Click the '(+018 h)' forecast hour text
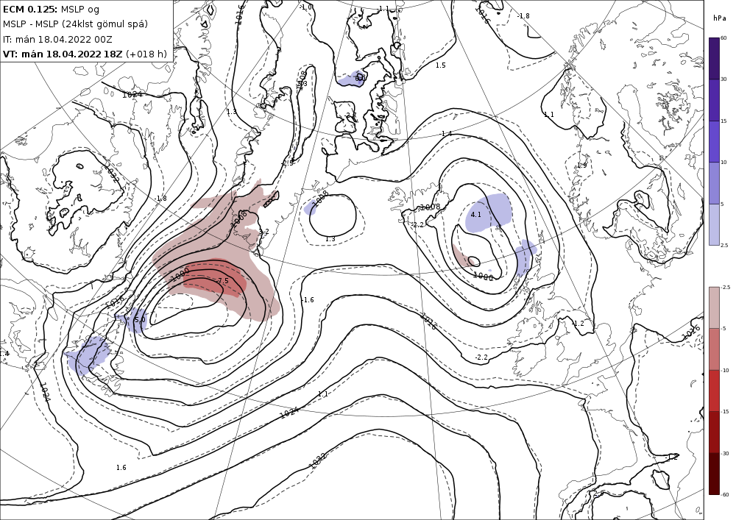The height and width of the screenshot is (520, 736). [146, 54]
